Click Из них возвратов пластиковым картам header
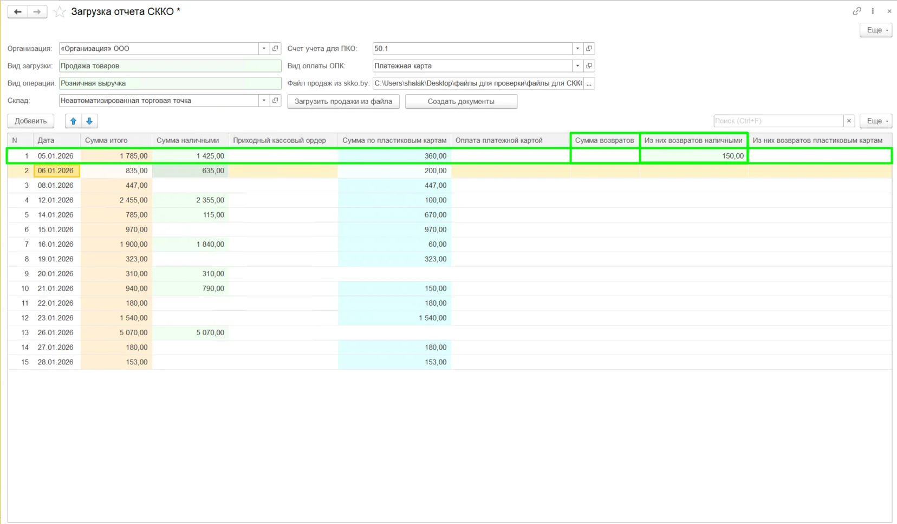Screen dimensions: 897x524 tap(820, 141)
